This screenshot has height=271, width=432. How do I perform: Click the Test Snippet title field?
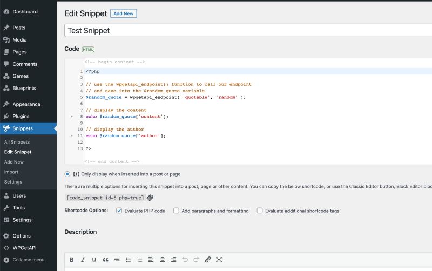point(248,31)
